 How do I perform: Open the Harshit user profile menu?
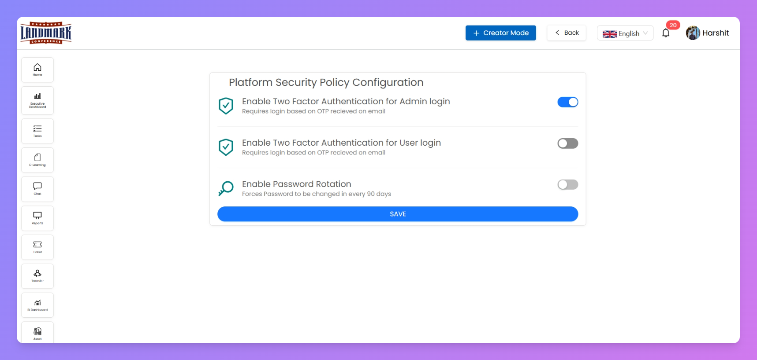click(x=707, y=33)
